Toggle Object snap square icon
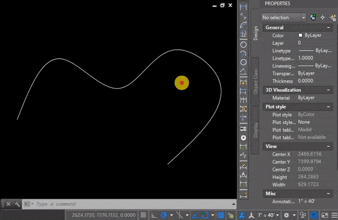This screenshot has height=220, width=338. point(205,215)
